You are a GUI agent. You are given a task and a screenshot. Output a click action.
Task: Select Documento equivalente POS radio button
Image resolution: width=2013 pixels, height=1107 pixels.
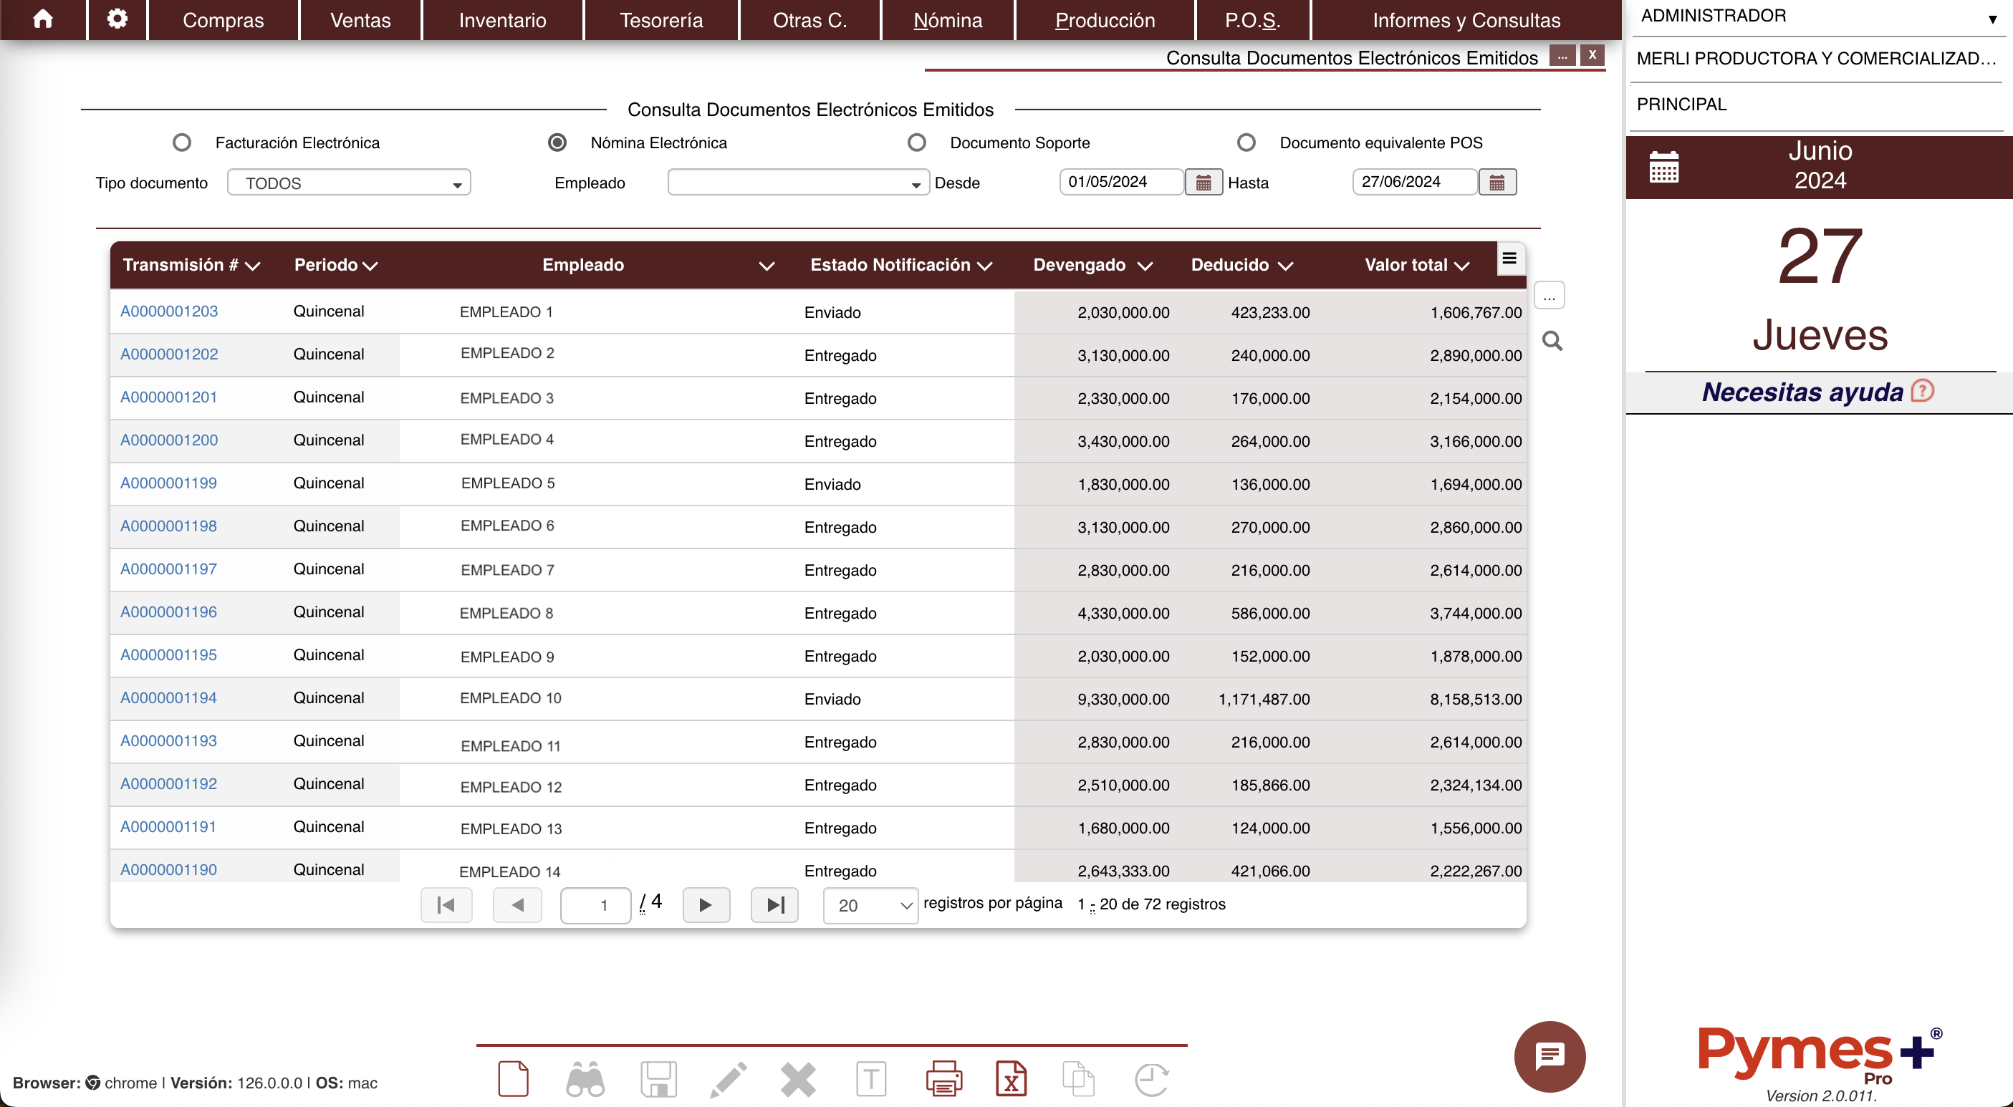pos(1246,142)
